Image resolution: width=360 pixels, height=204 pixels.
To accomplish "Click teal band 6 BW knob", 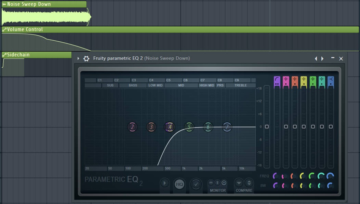I will (321, 186).
